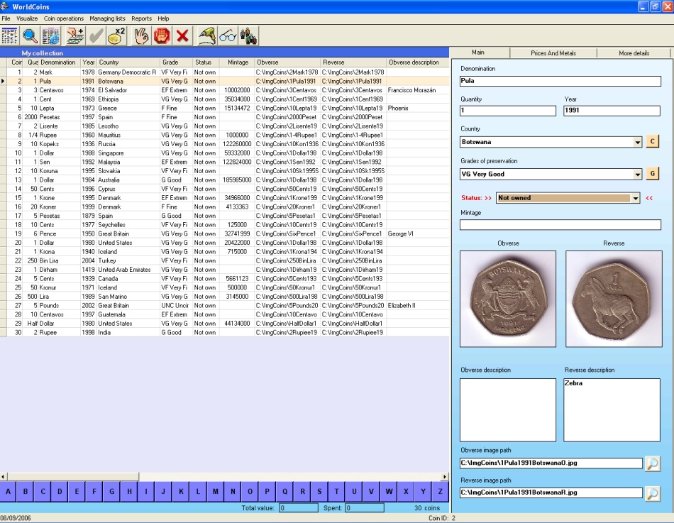Image resolution: width=674 pixels, height=523 pixels.
Task: Open the Reports menu
Action: pyautogui.click(x=141, y=19)
